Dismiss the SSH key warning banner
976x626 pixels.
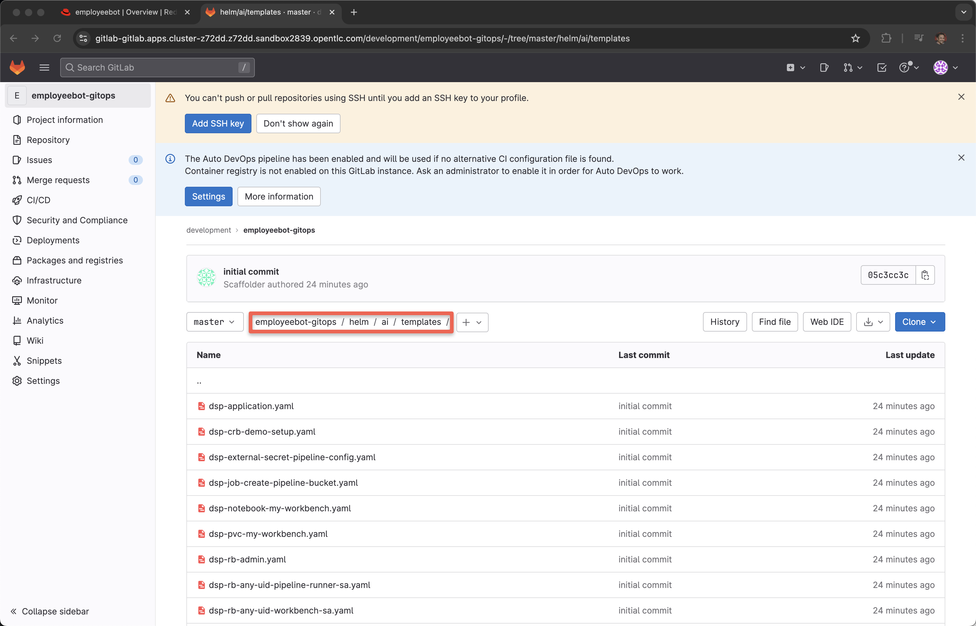(961, 97)
